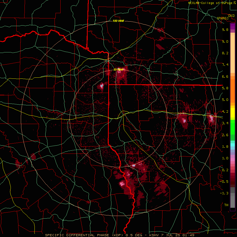
Task: Click the 2.6 scale value
Action: coord(225,135)
